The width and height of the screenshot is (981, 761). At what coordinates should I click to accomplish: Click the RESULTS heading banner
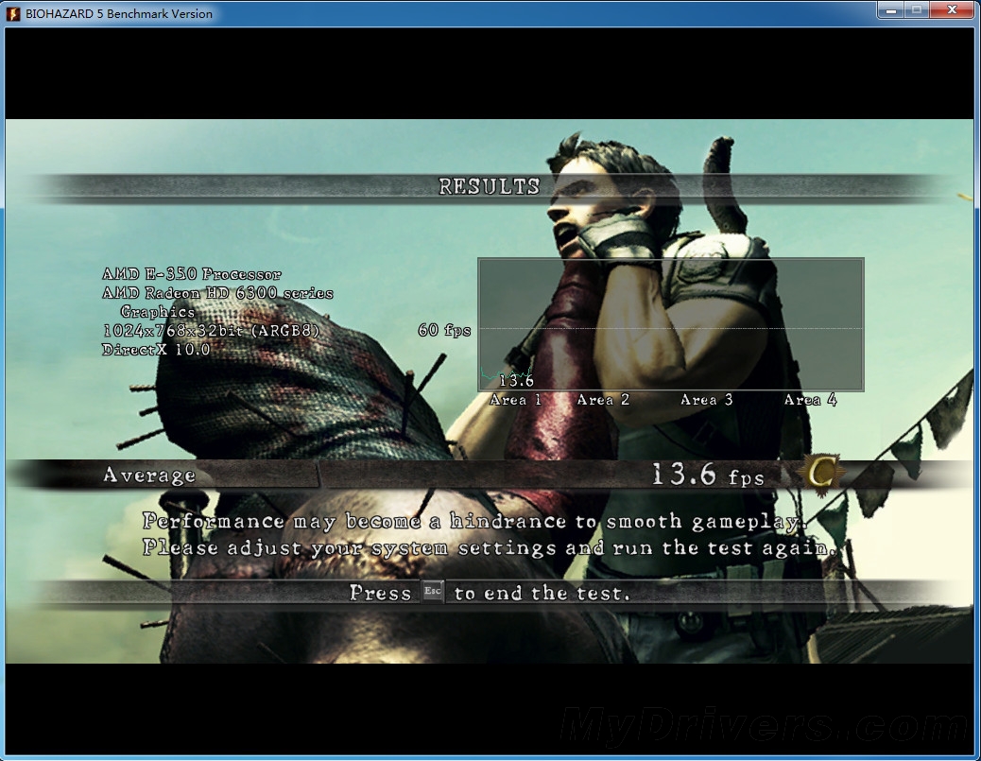point(489,186)
